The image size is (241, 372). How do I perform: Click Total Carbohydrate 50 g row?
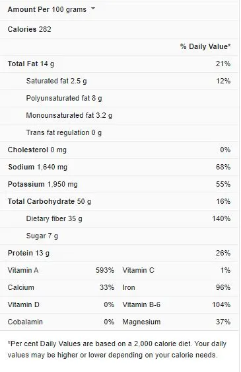tap(119, 201)
